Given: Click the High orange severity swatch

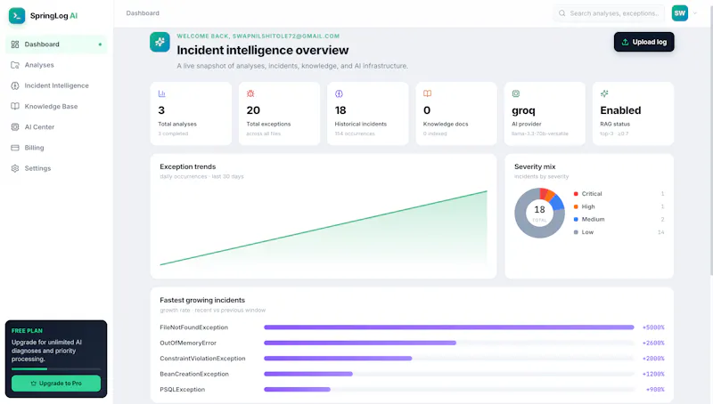Looking at the screenshot, I should (576, 206).
